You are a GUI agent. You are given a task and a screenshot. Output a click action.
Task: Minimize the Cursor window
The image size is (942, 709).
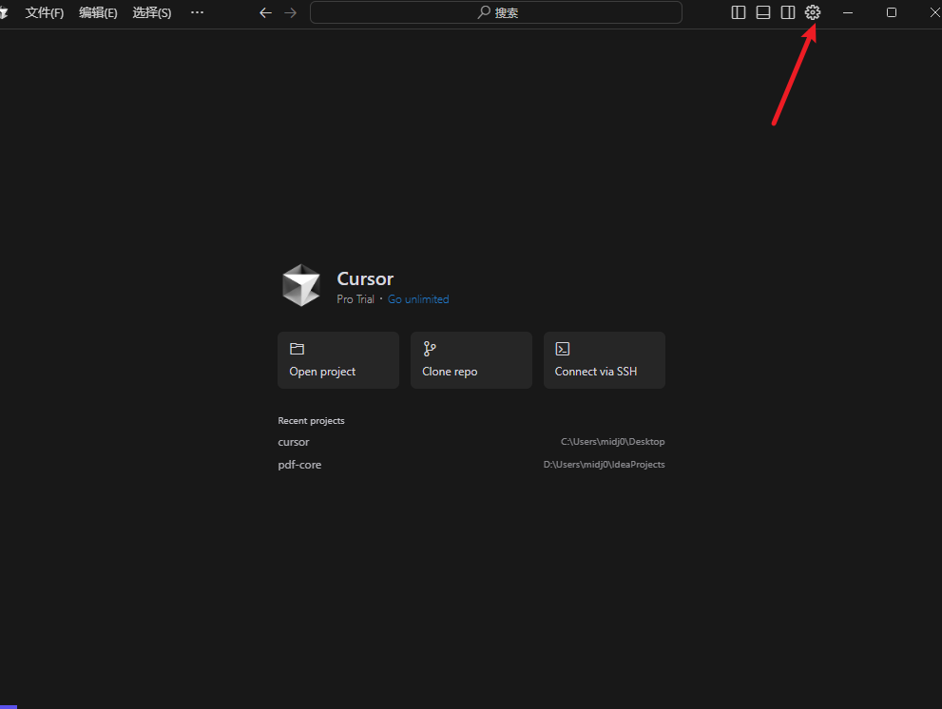pos(848,12)
